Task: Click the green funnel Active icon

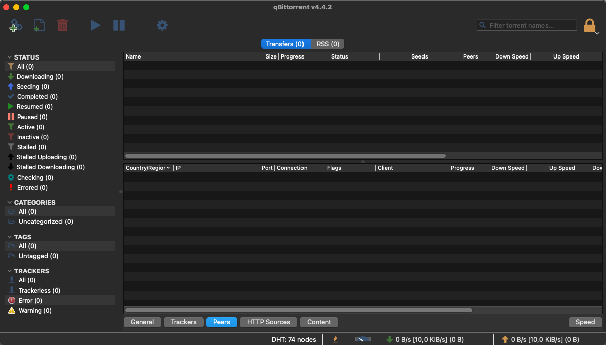Action: point(11,127)
